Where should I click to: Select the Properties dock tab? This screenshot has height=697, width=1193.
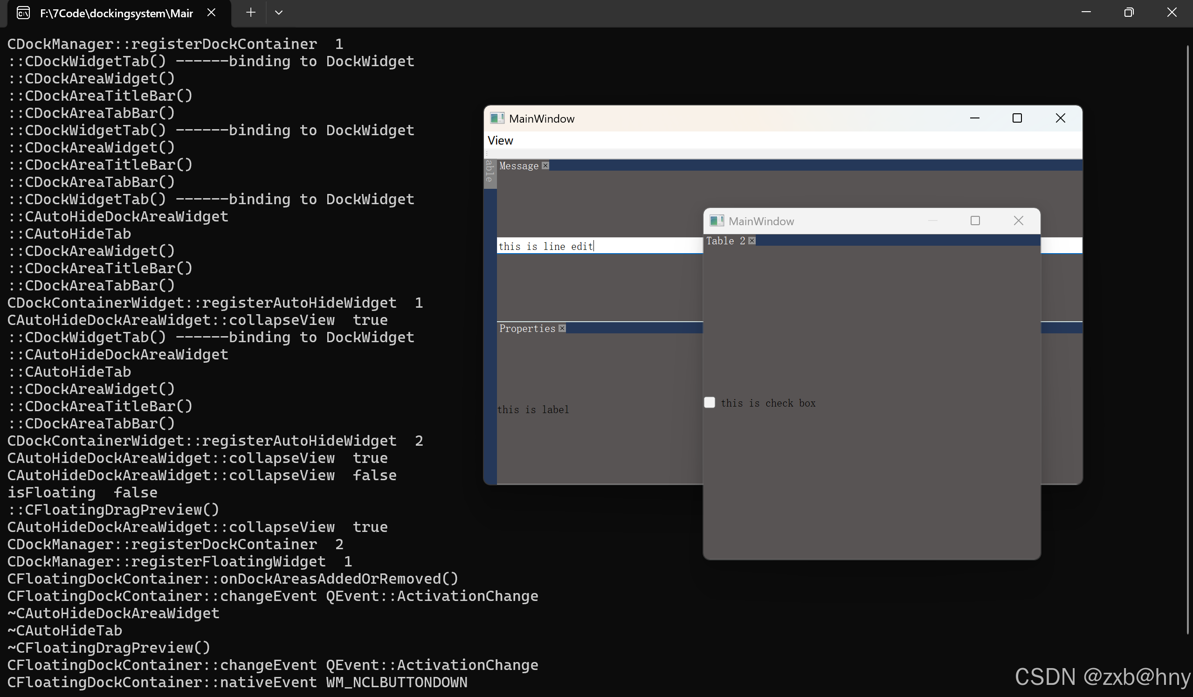tap(527, 328)
